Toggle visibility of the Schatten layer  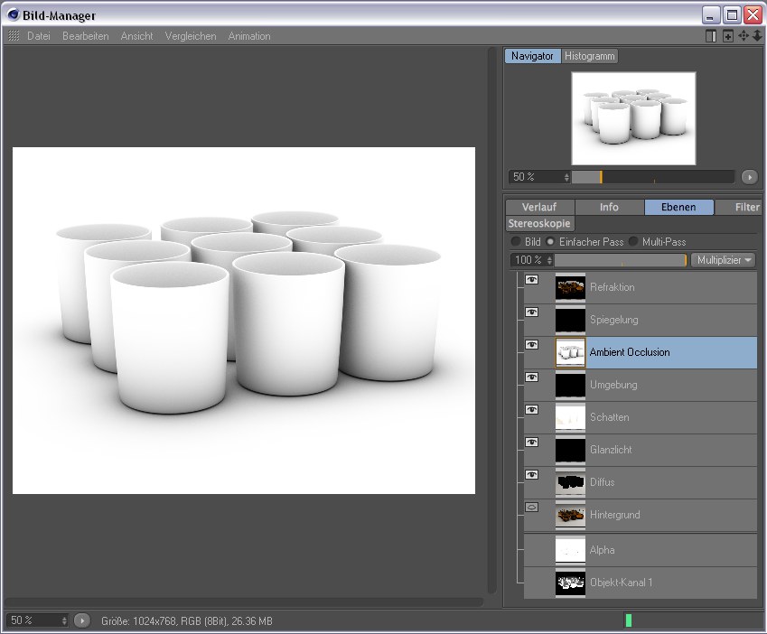click(x=531, y=410)
